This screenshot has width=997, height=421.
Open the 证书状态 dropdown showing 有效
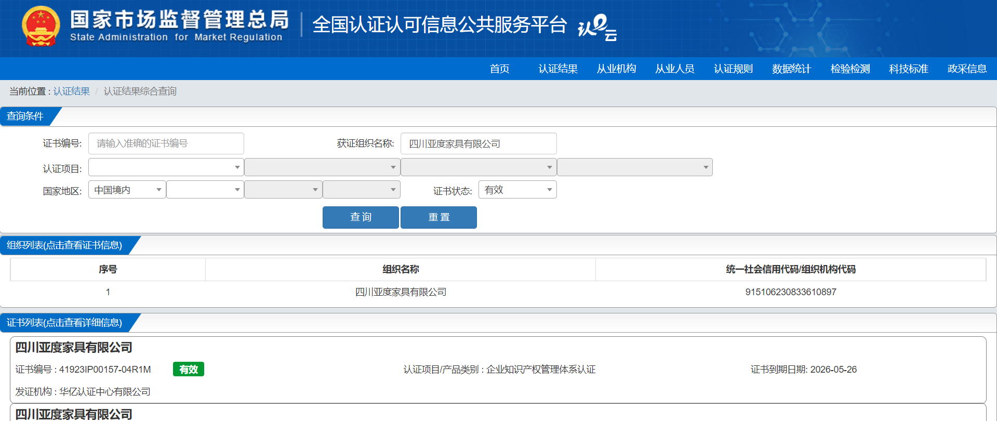coord(517,190)
